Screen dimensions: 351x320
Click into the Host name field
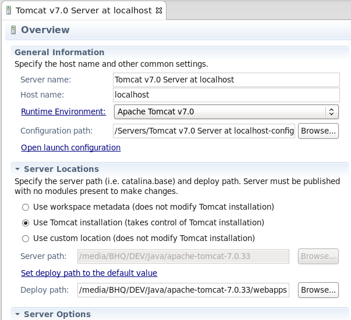[x=226, y=95]
